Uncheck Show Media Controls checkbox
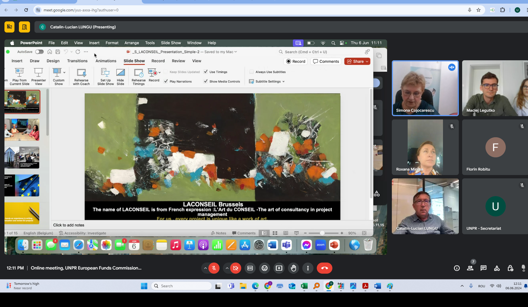The width and height of the screenshot is (528, 307). point(206,81)
